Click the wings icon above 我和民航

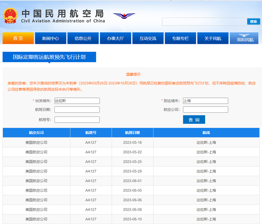pyautogui.click(x=245, y=35)
